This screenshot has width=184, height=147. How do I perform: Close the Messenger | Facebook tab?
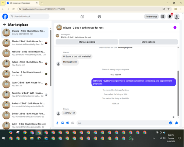pos(37,3)
